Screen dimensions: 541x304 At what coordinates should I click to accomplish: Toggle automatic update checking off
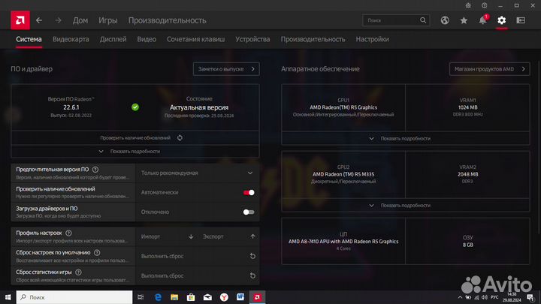(249, 192)
